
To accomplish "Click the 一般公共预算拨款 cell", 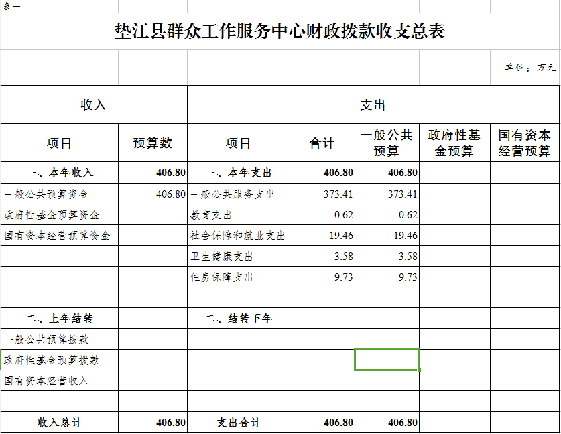I will coord(60,340).
